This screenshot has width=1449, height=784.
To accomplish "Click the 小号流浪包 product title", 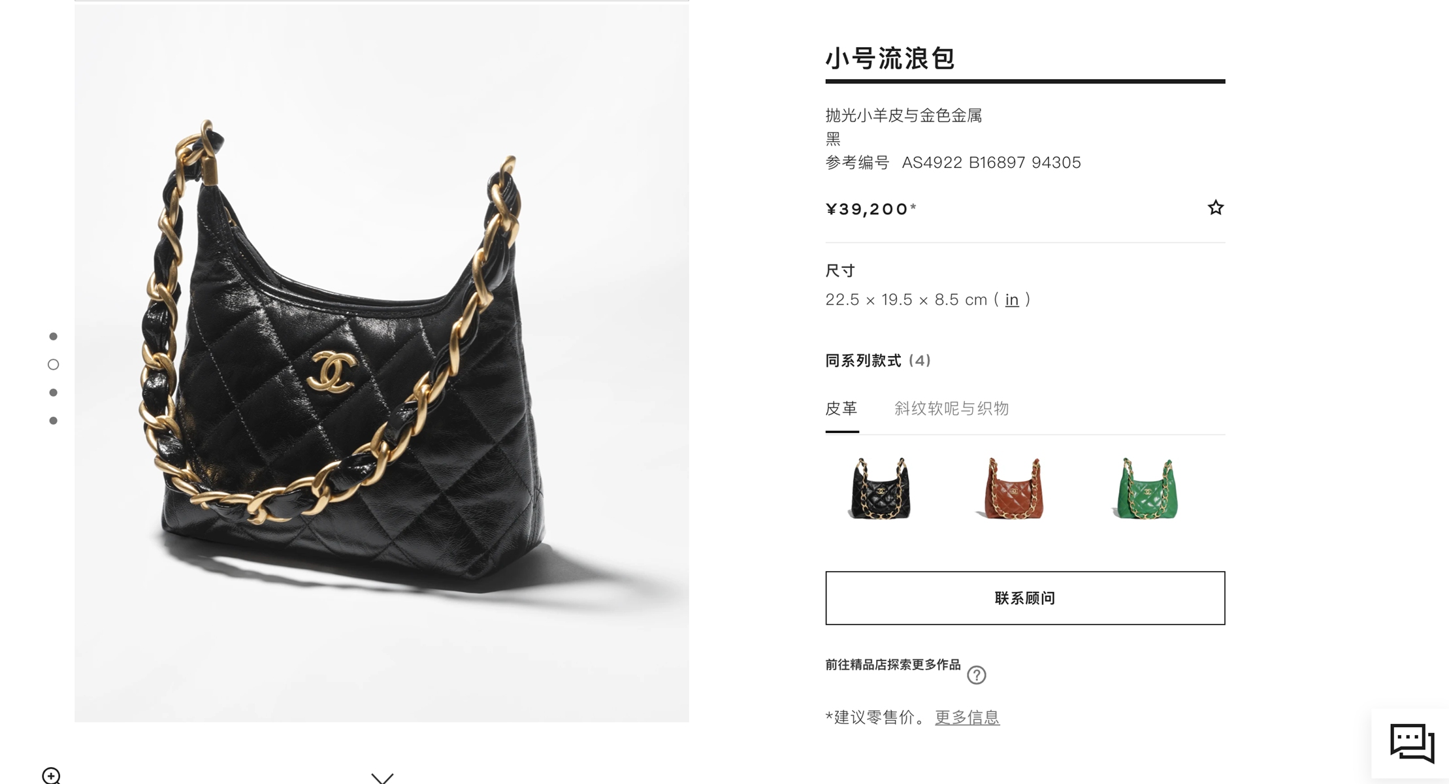I will click(890, 58).
